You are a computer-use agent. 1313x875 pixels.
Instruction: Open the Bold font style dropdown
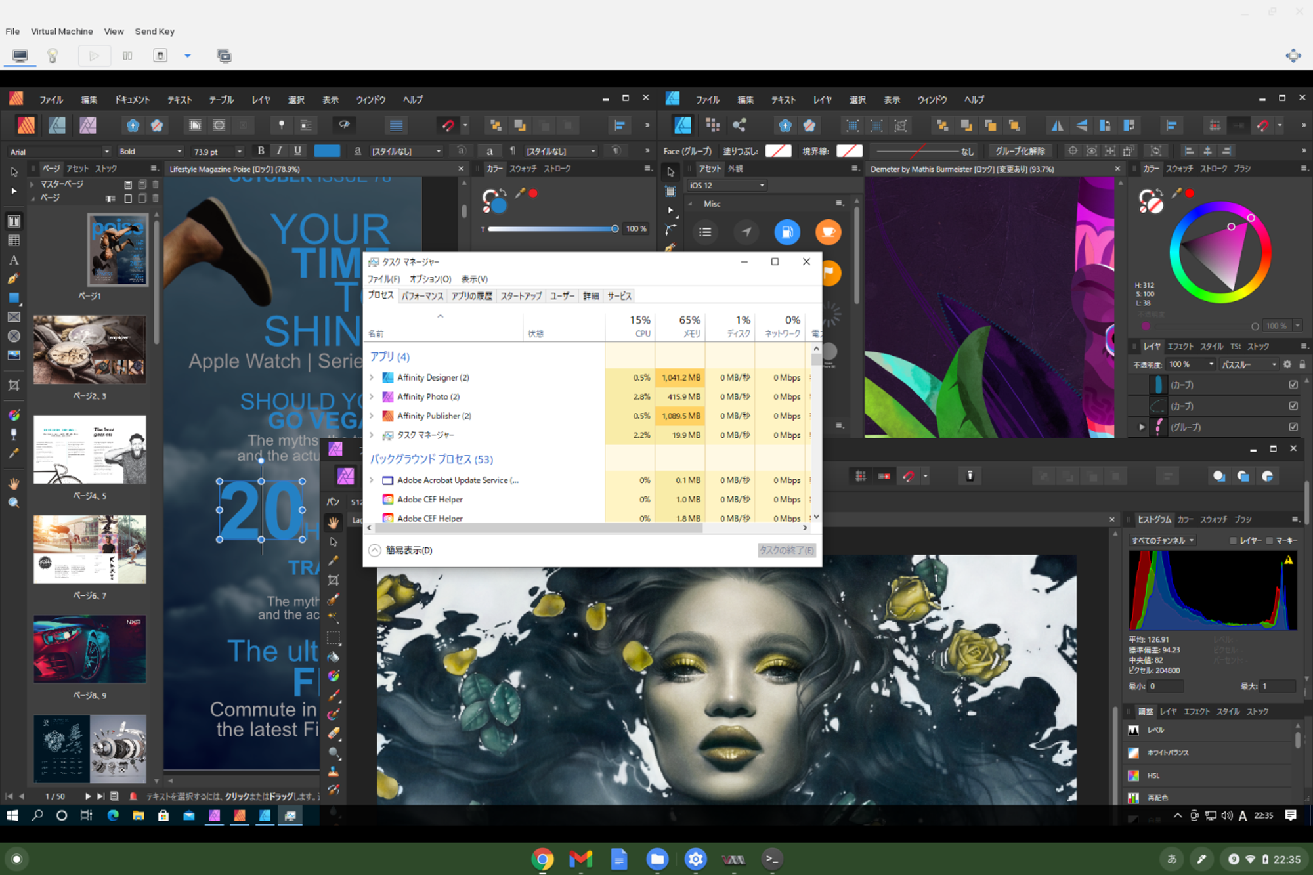click(151, 151)
